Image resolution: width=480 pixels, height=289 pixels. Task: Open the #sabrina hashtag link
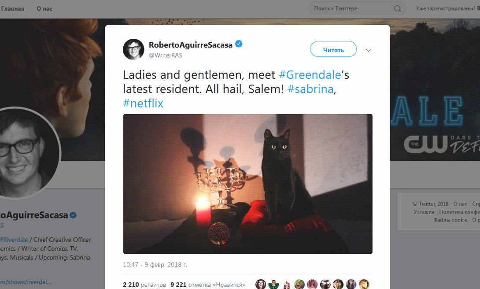[310, 89]
